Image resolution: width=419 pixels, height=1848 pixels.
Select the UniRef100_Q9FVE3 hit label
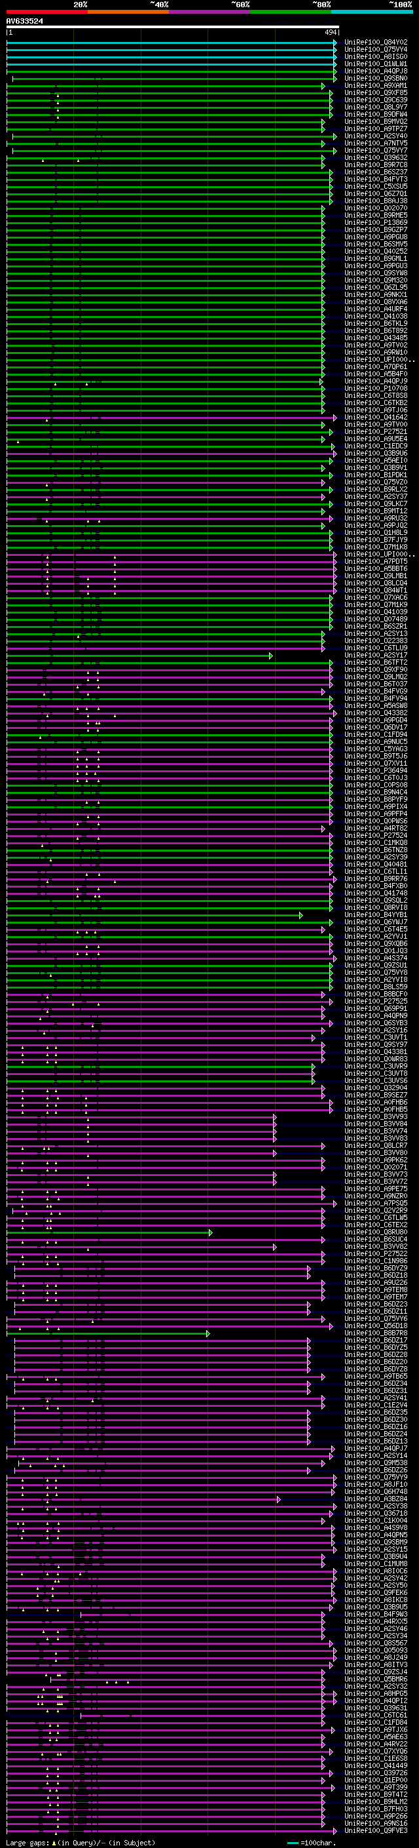[376, 1830]
